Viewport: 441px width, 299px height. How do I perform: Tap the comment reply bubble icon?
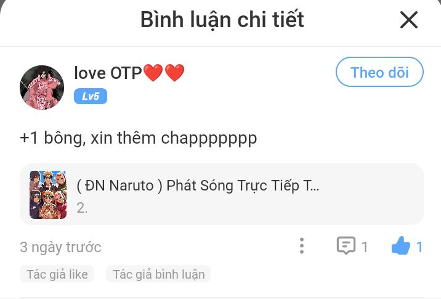(x=346, y=245)
